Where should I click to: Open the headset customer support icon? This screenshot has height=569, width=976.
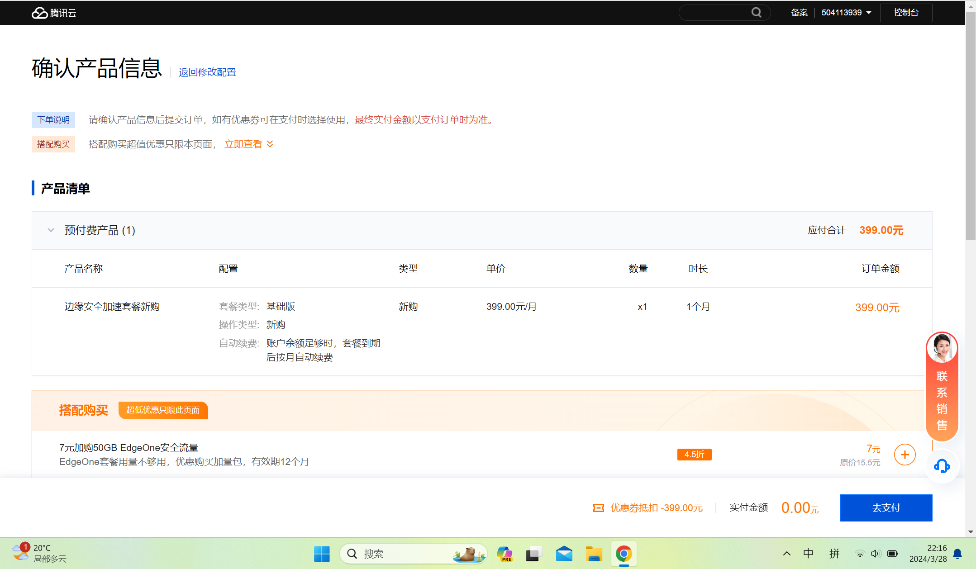click(x=942, y=466)
